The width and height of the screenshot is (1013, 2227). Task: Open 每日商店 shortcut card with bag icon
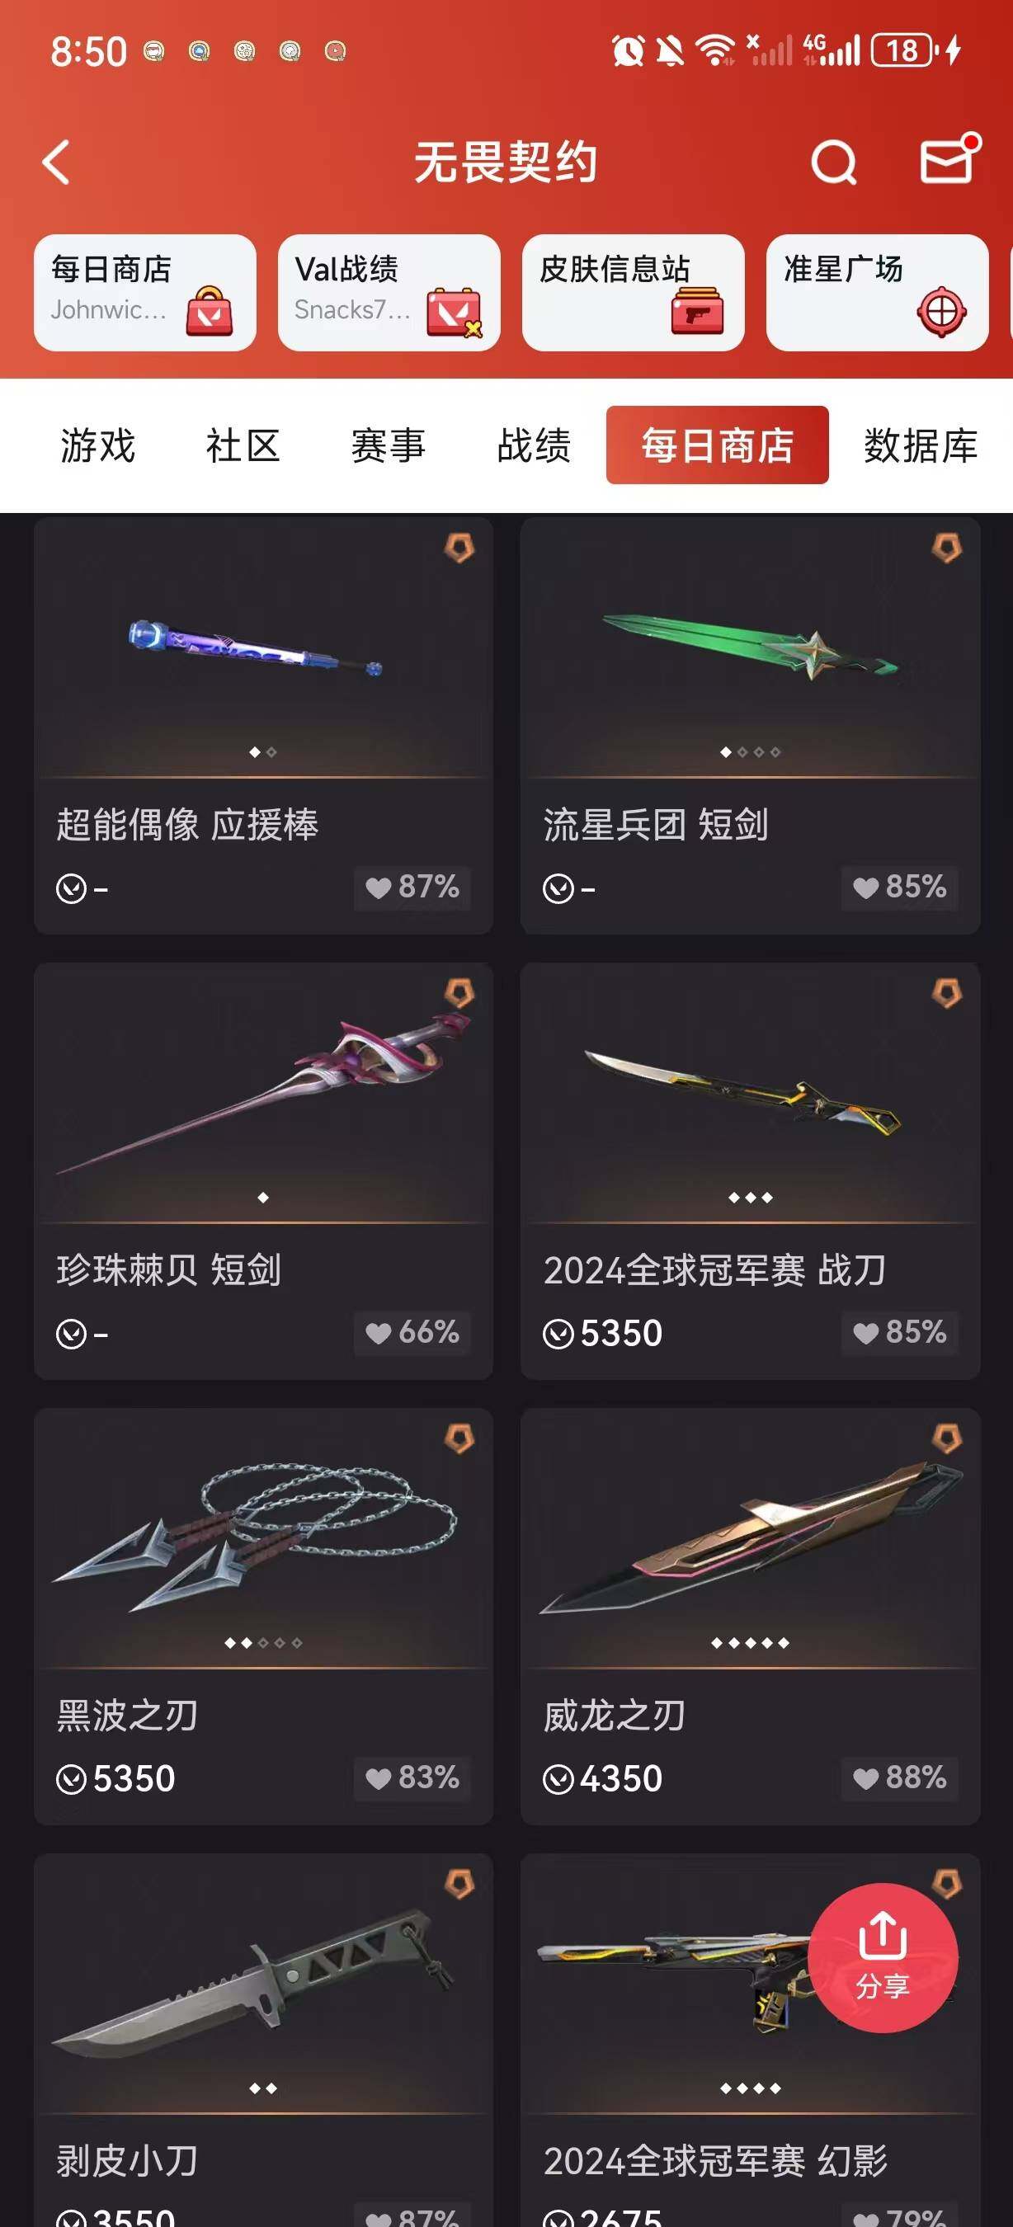(145, 293)
